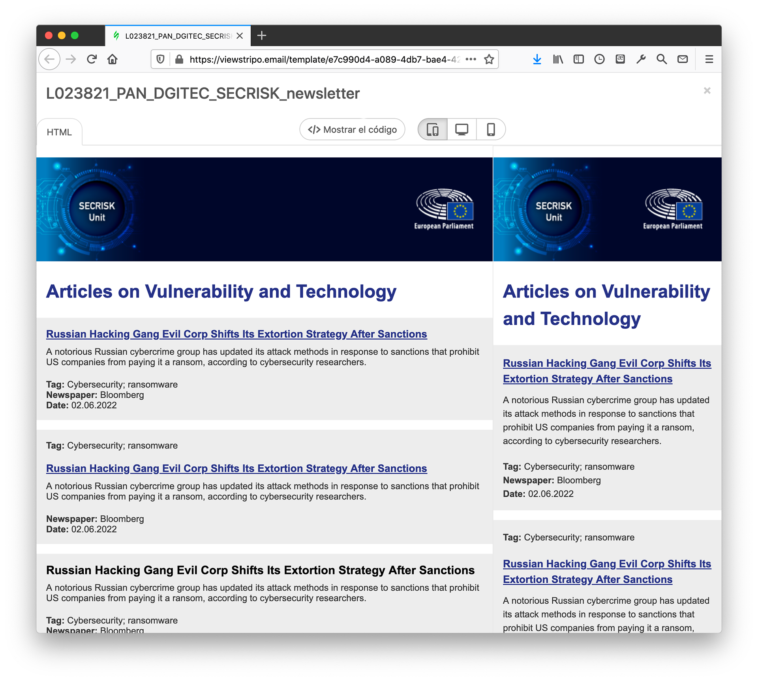Switch to mobile-only preview mode
758x681 pixels.
[491, 129]
